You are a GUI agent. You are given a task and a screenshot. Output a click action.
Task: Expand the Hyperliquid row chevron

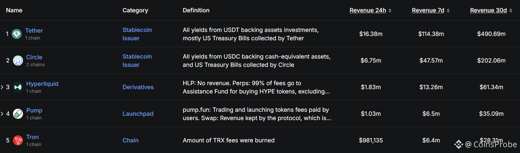(x=2, y=87)
